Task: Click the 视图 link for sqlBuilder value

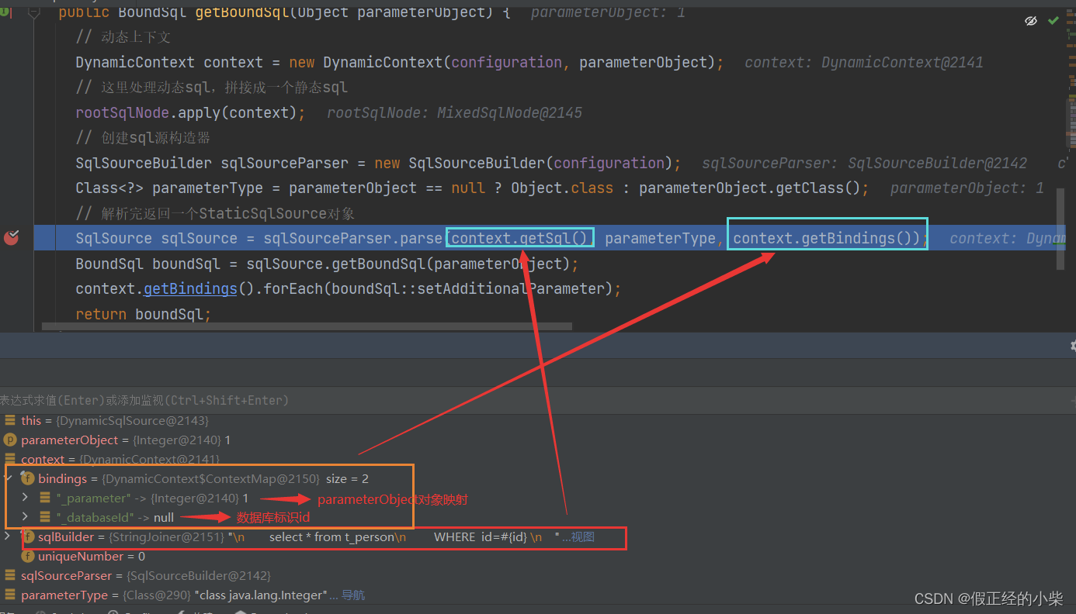Action: [x=583, y=536]
